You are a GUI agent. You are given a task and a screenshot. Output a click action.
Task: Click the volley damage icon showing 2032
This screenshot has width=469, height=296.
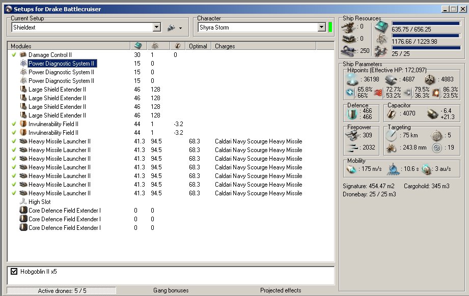click(x=353, y=147)
